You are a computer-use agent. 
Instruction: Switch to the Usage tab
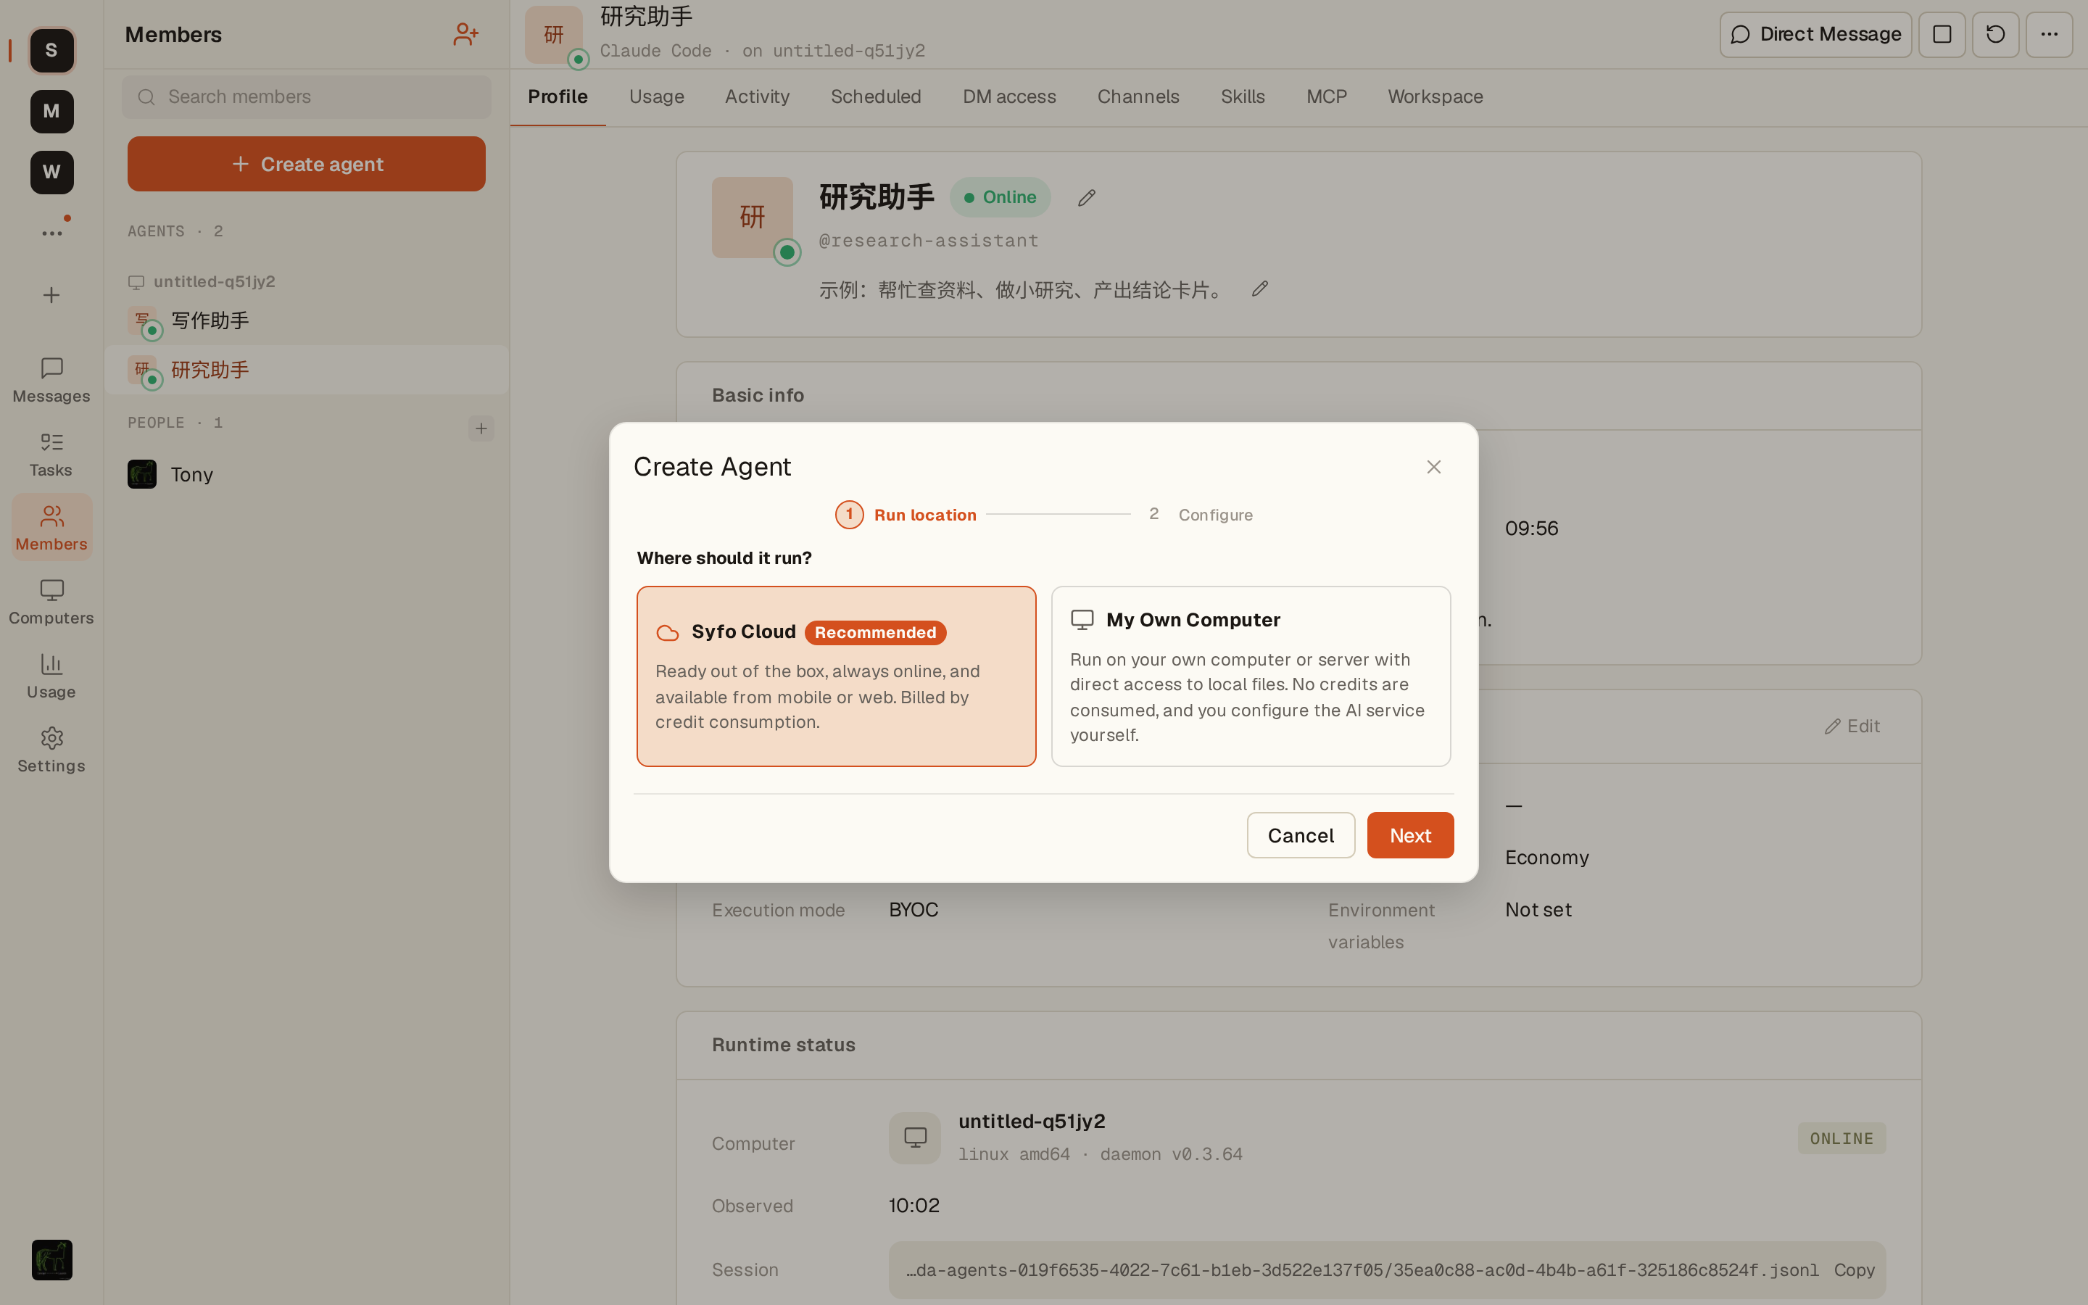point(655,96)
